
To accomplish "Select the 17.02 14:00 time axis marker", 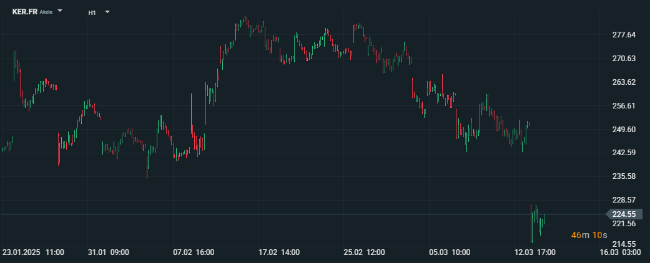I will pyautogui.click(x=278, y=252).
